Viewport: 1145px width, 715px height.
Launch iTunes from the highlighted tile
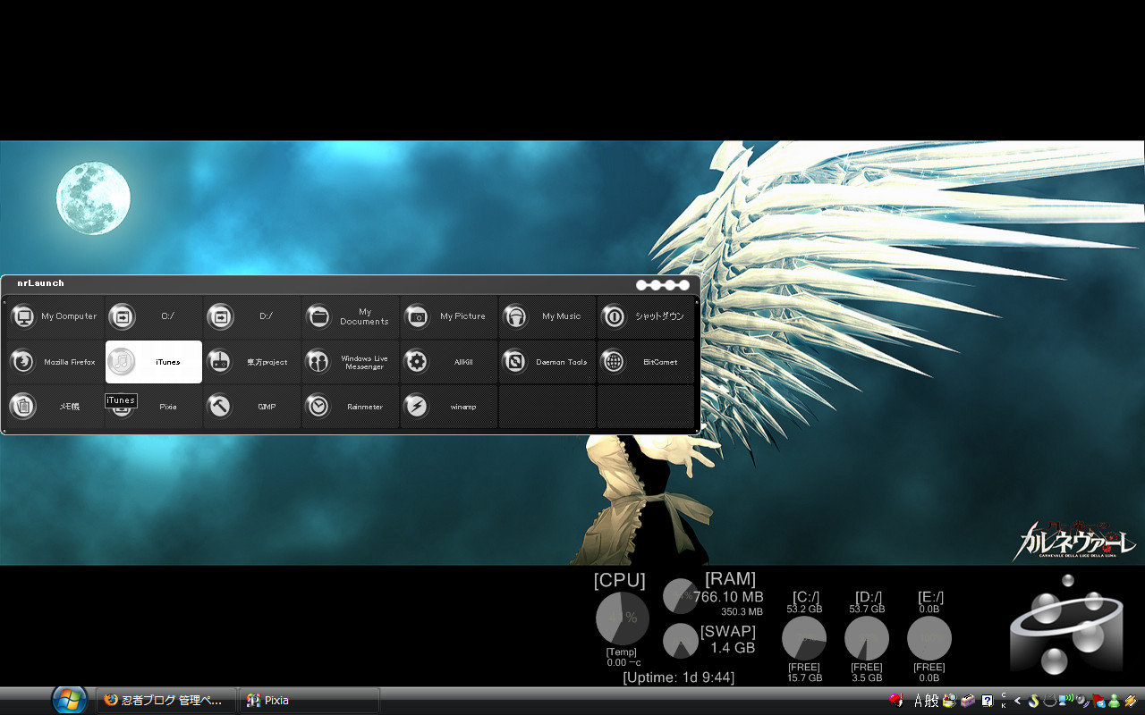coord(154,362)
